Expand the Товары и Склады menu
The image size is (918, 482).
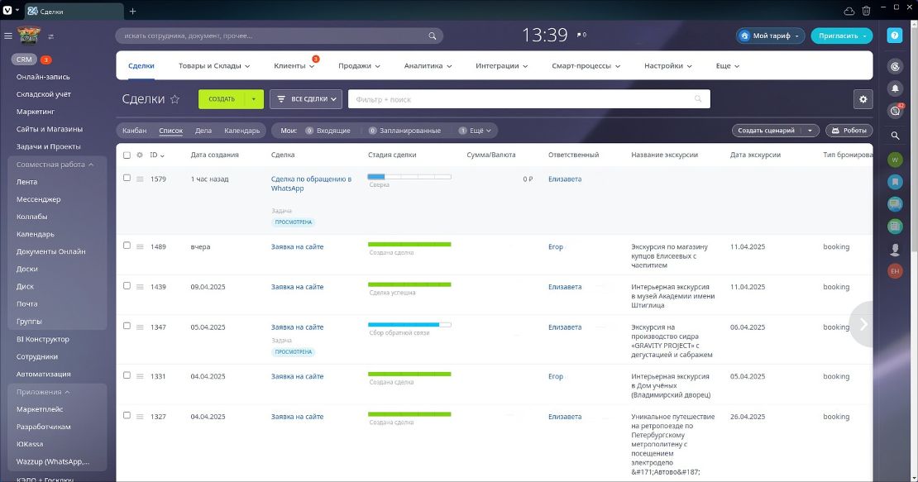click(x=214, y=66)
